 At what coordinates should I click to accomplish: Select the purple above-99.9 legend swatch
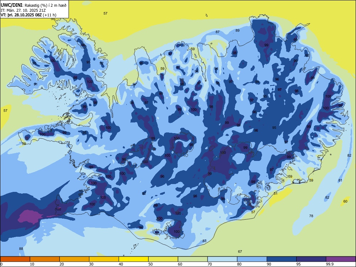[x=341, y=259]
